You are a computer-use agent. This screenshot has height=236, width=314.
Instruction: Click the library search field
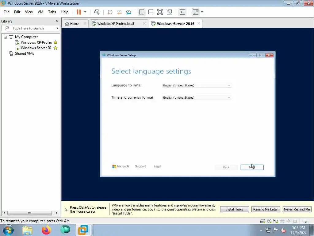30,28
